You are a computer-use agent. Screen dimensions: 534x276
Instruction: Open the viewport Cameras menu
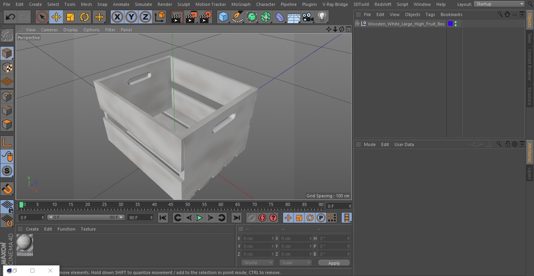[49, 30]
